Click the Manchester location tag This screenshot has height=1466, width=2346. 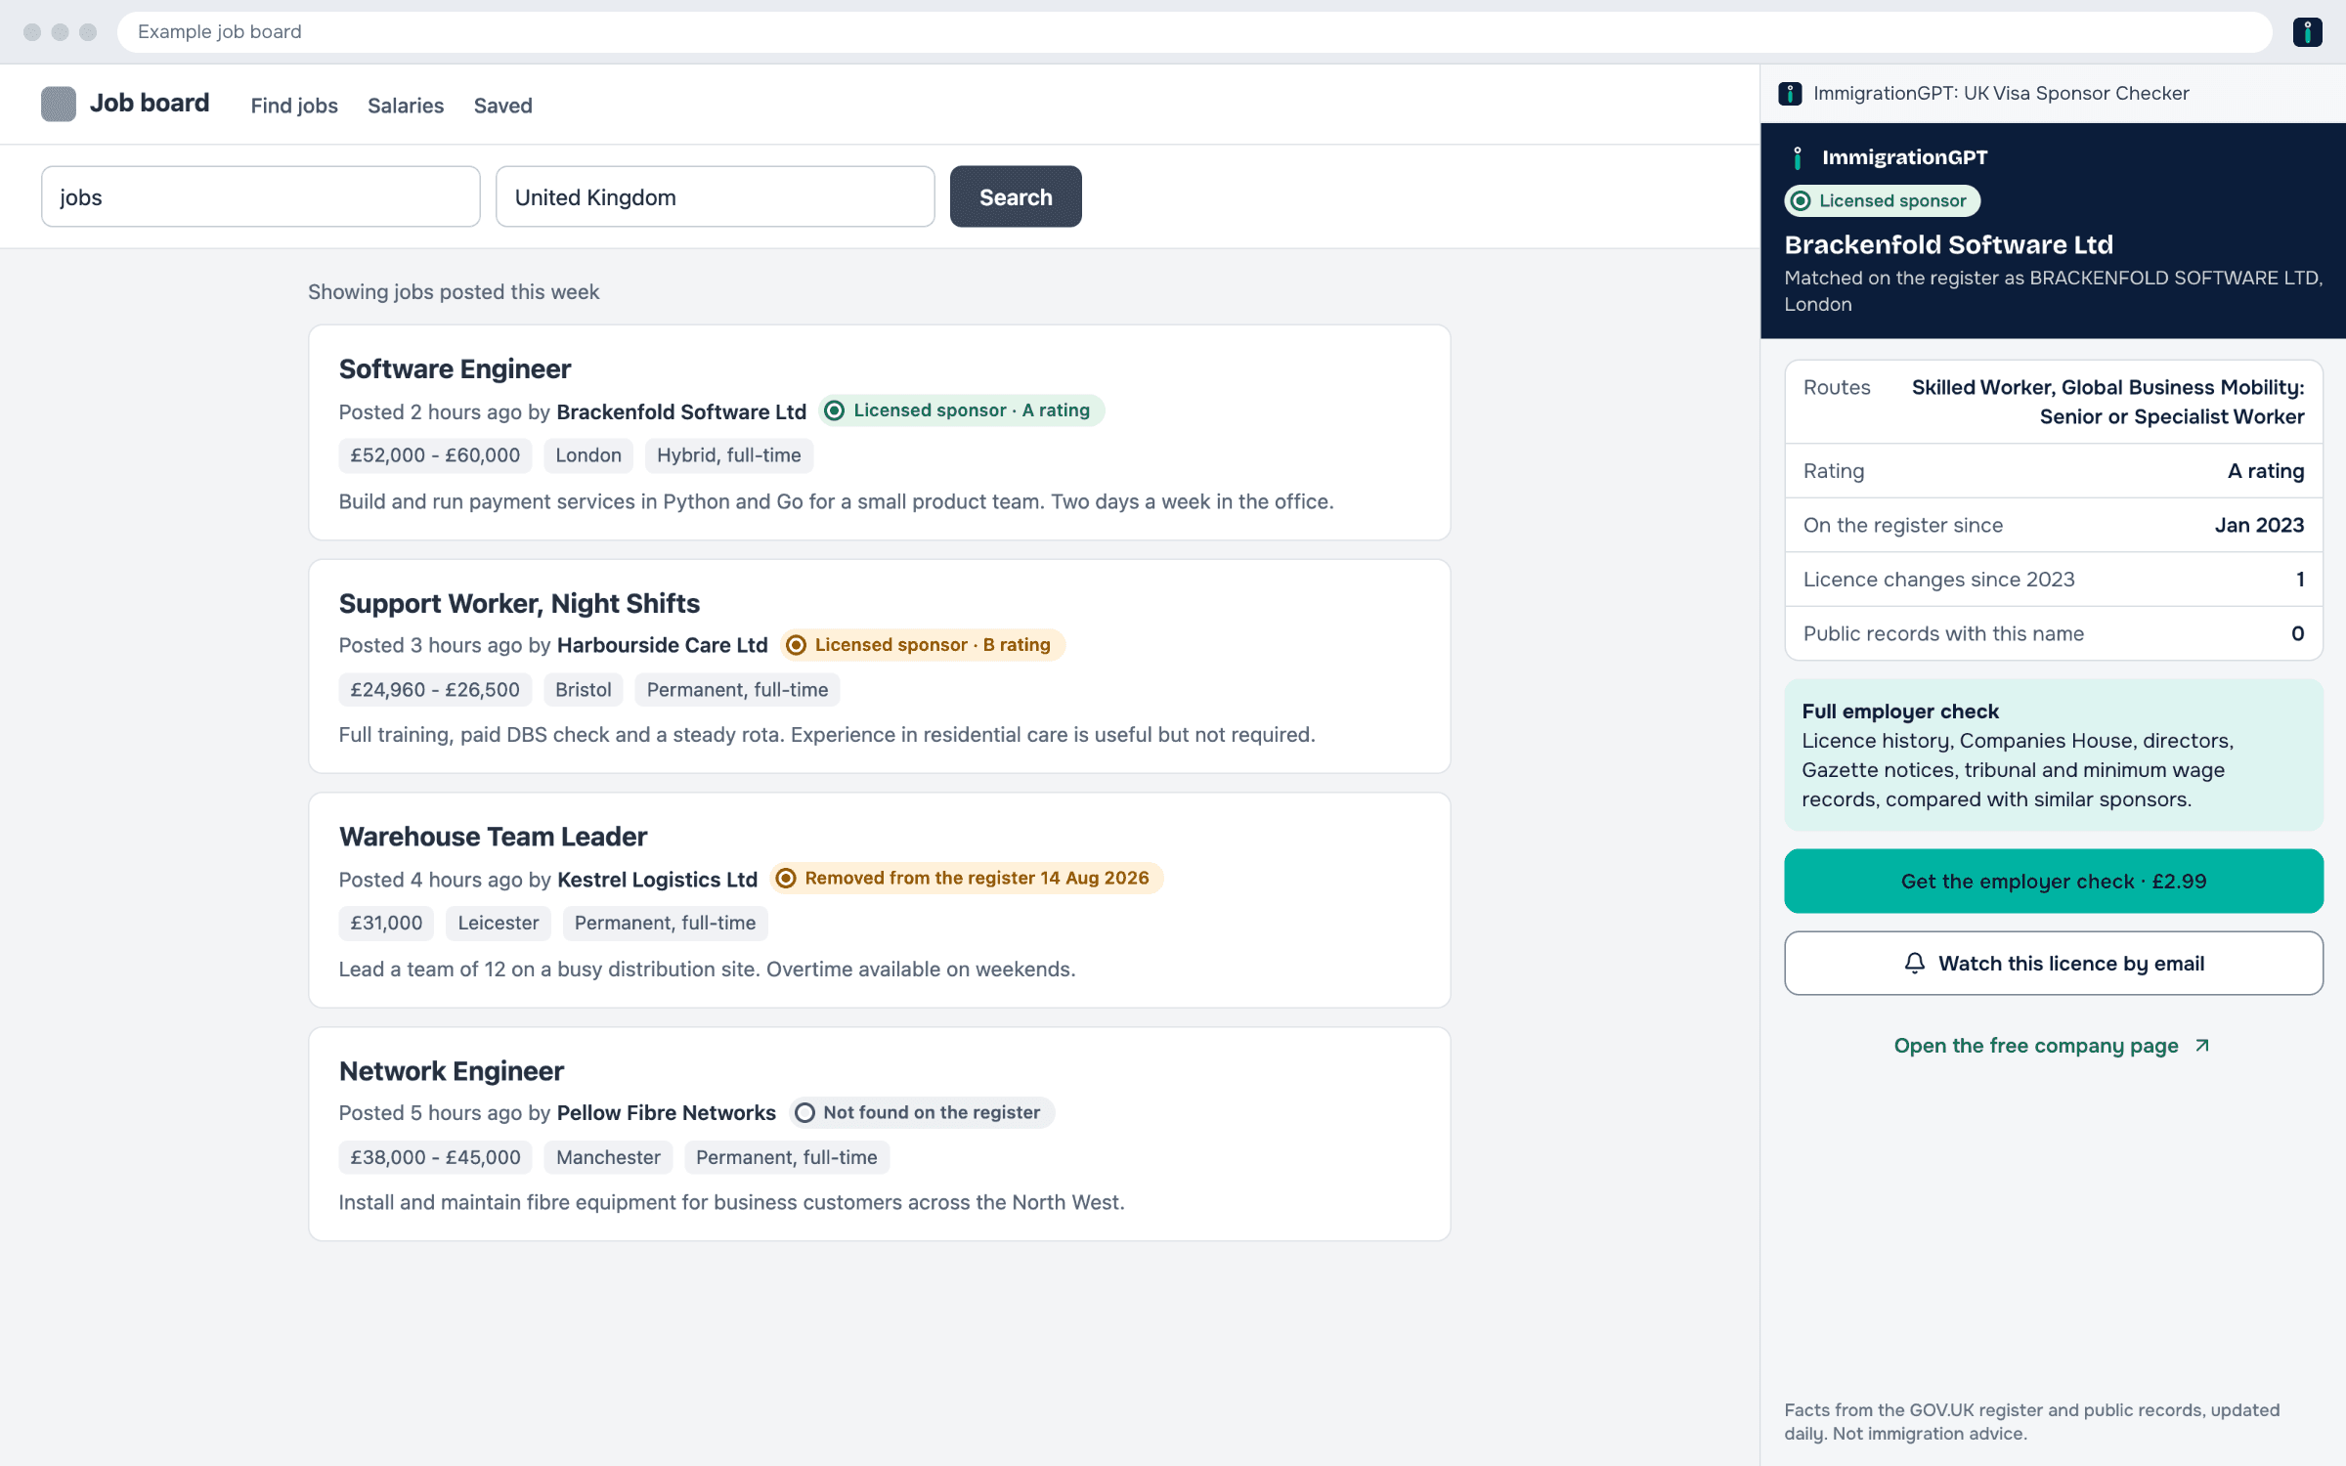tap(608, 1158)
